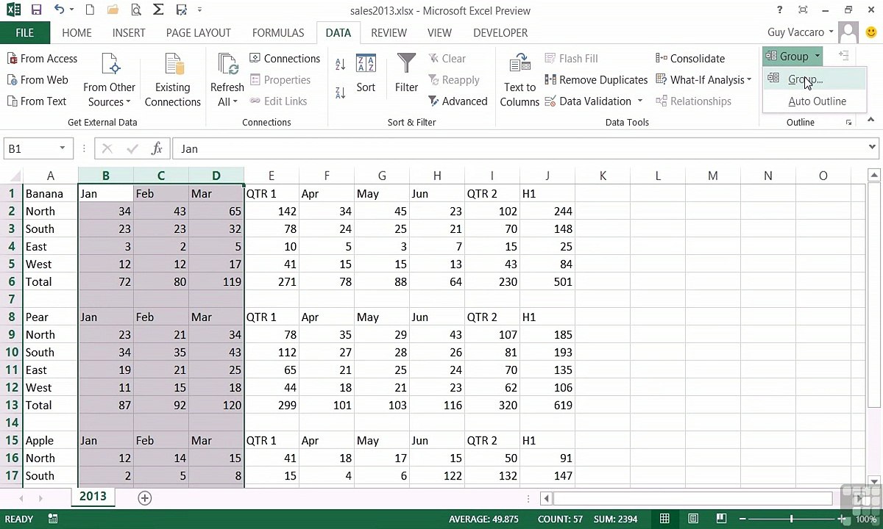Open the FILE tab
The height and width of the screenshot is (529, 883).
(x=25, y=33)
